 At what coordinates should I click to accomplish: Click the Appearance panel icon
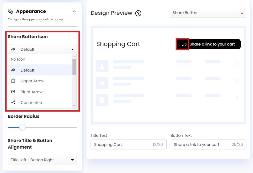(x=11, y=11)
